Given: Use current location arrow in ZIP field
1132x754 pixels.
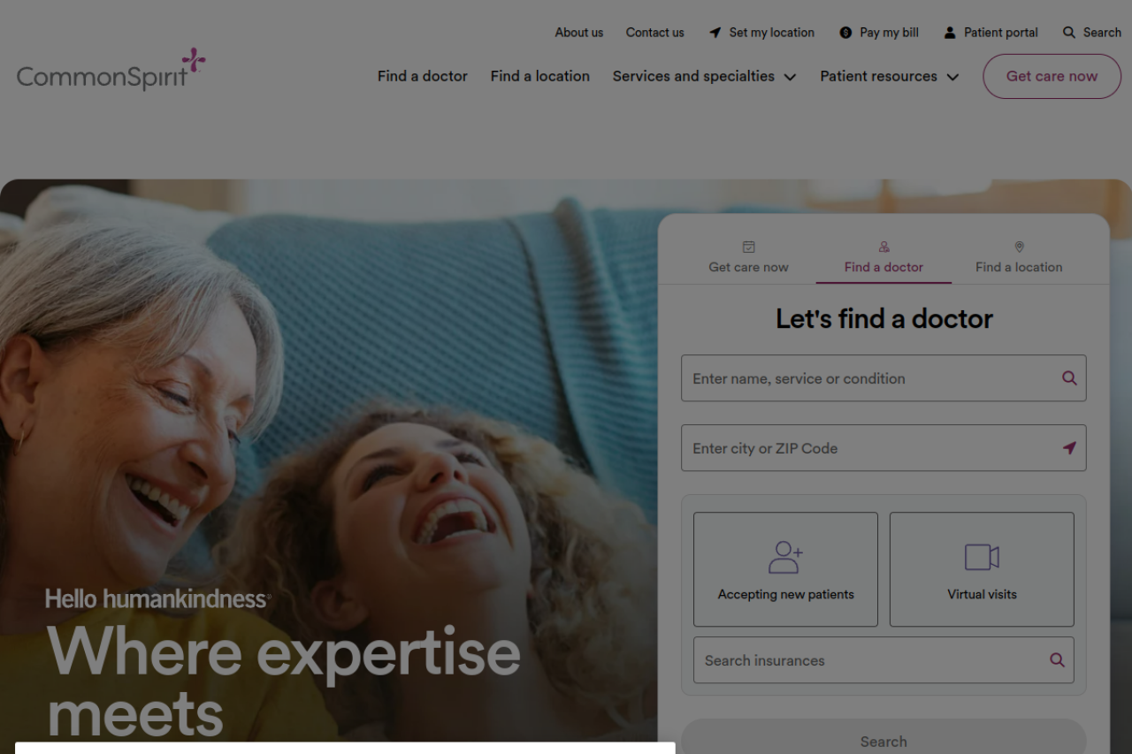Looking at the screenshot, I should point(1069,448).
